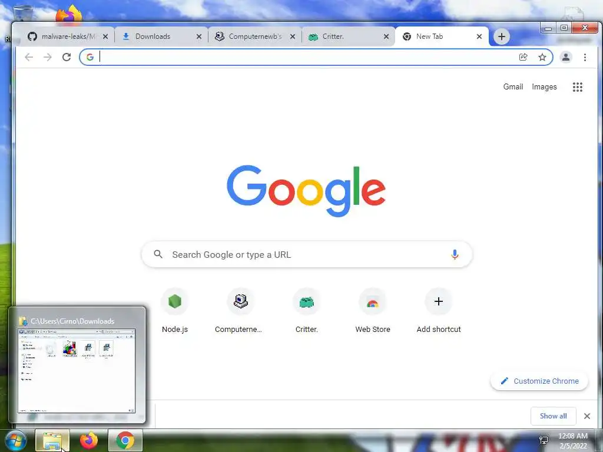Screen dimensions: 603x452
Task: Close the Critter. tab
Action: click(x=386, y=36)
